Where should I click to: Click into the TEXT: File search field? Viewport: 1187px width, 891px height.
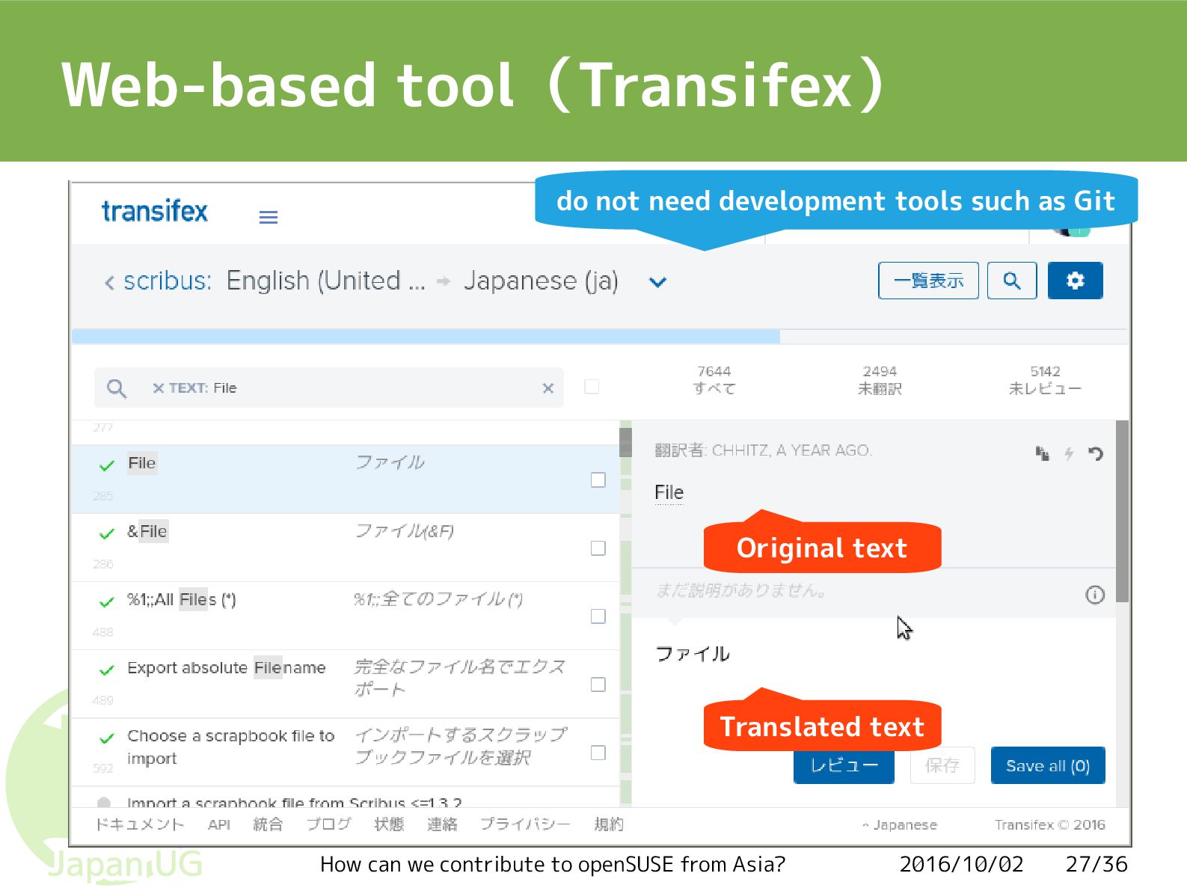[x=329, y=388]
